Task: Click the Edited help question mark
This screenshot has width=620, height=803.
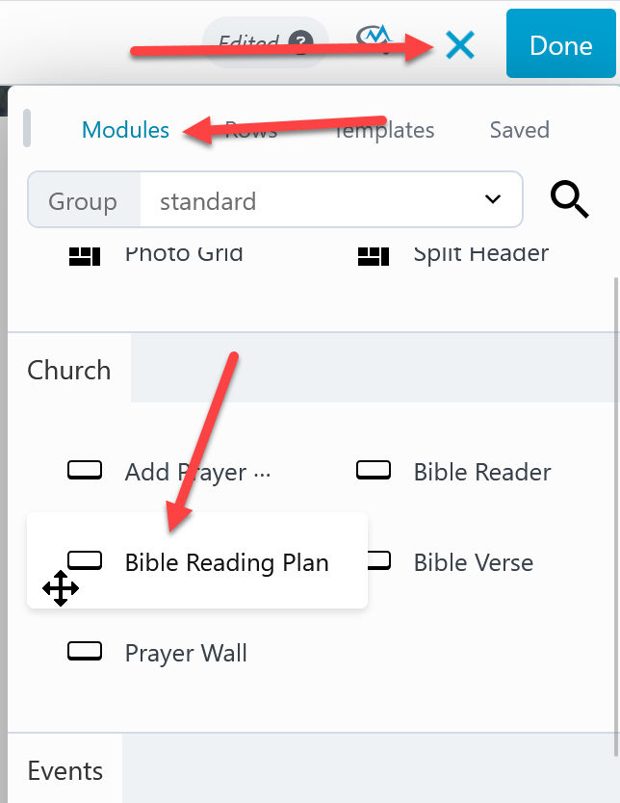Action: pos(301,42)
